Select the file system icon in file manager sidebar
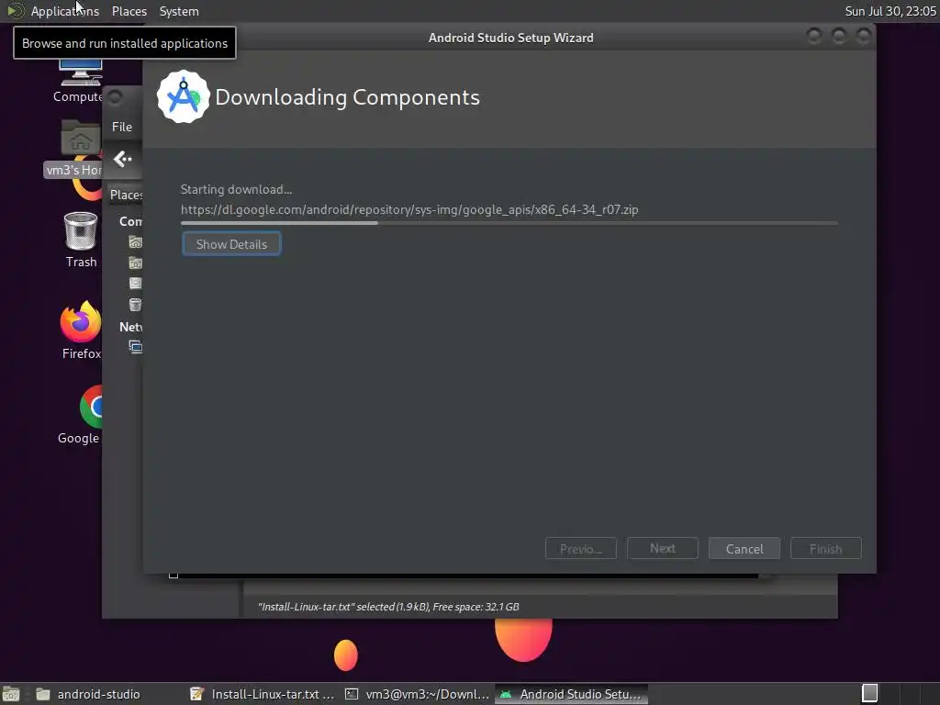940x705 pixels. 136,283
